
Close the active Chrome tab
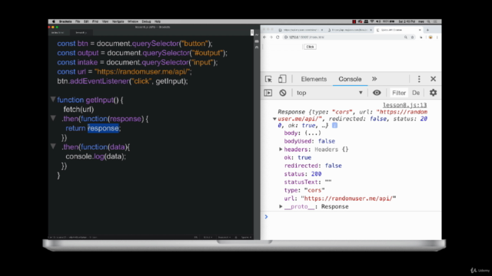coord(420,30)
